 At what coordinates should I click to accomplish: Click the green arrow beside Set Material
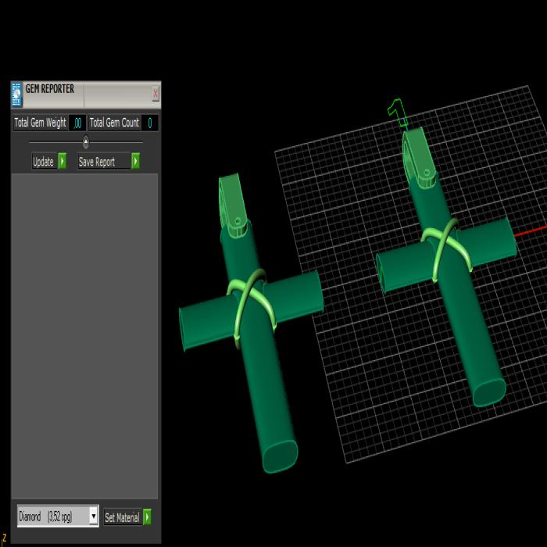[x=147, y=517]
